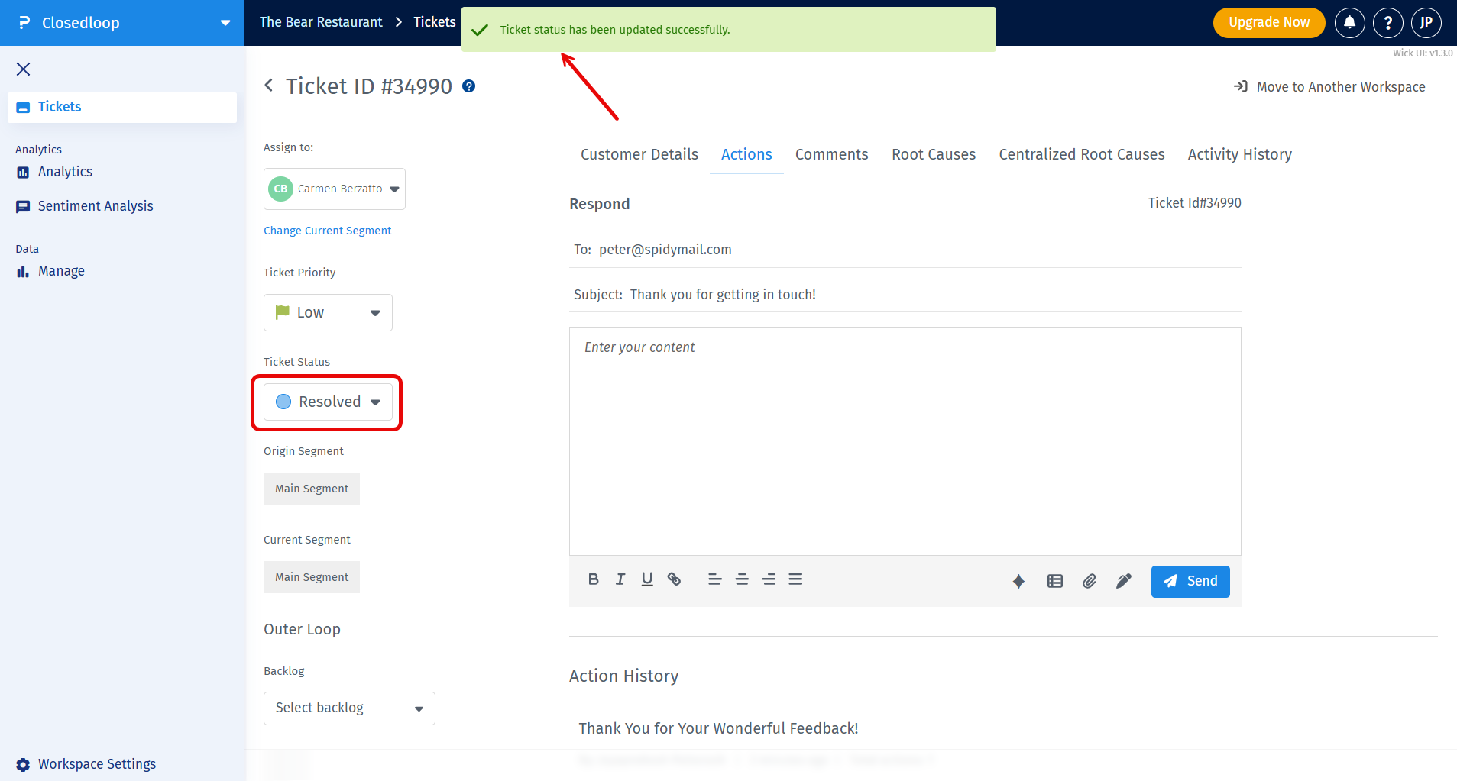Click the Change Current Segment link

tap(327, 231)
